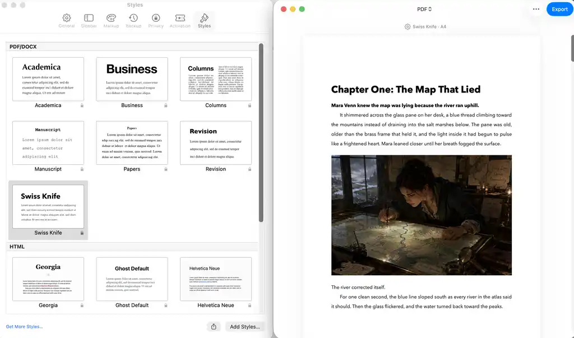Click the lock icon next to Academica

[x=82, y=105]
